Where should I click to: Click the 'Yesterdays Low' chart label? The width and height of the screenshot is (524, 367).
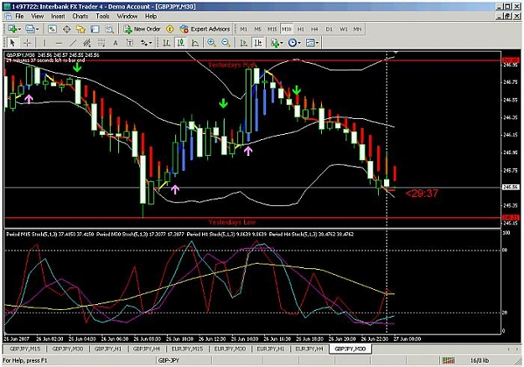coord(232,222)
